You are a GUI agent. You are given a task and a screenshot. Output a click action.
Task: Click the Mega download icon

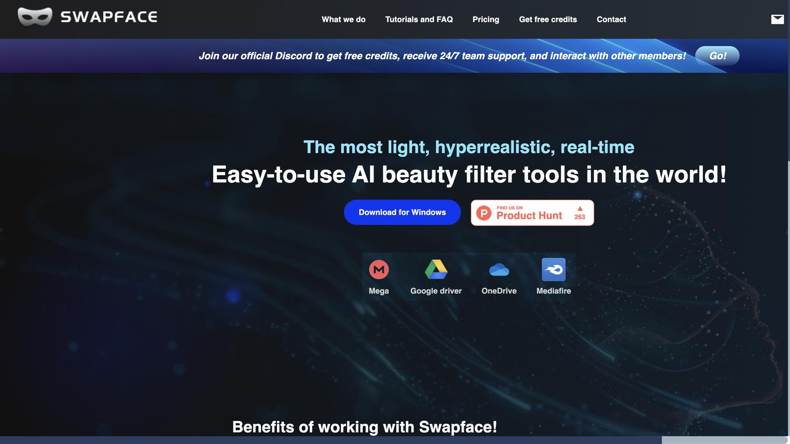[x=379, y=270]
